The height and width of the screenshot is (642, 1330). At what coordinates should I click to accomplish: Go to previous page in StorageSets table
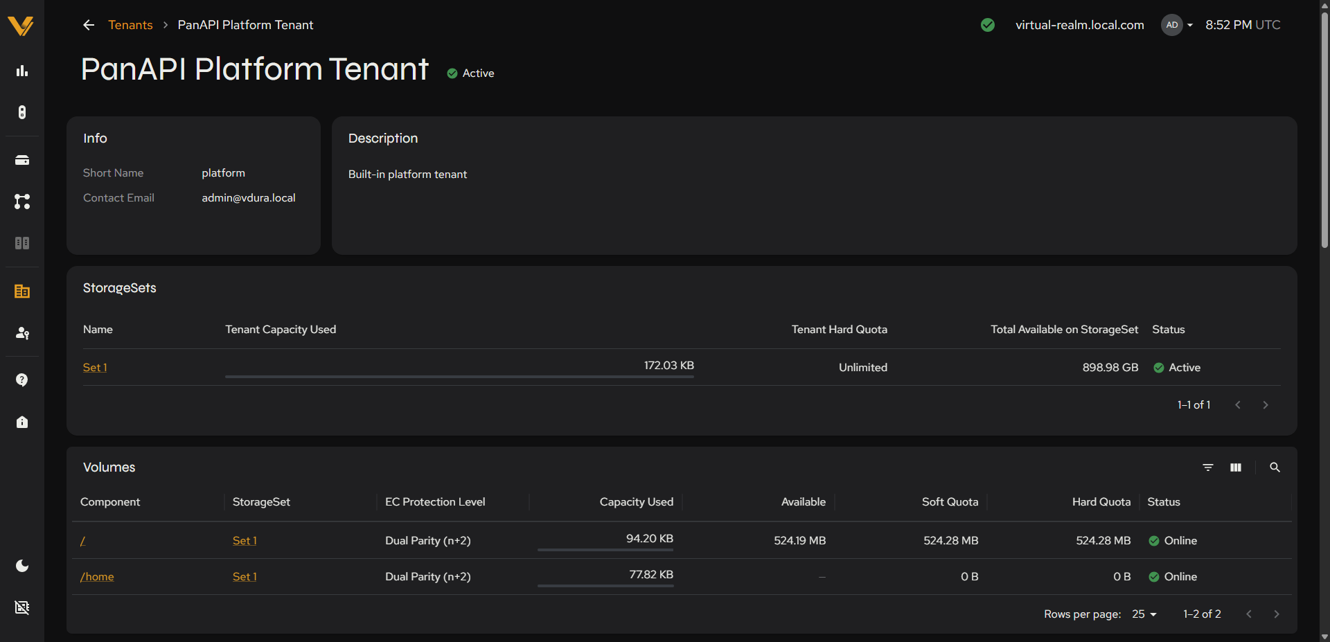pos(1238,405)
